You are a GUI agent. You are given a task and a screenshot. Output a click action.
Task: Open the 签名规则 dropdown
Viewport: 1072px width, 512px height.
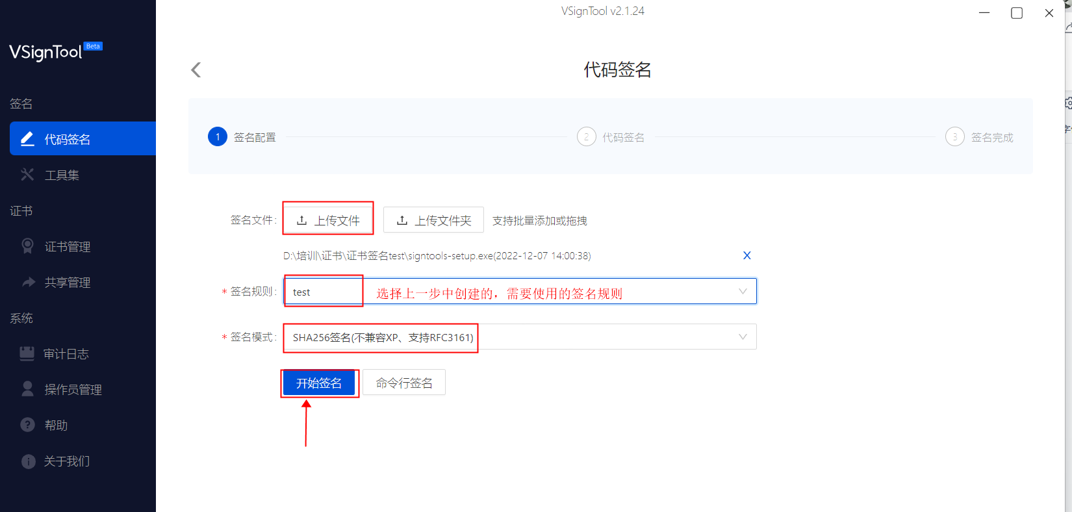[x=520, y=291]
